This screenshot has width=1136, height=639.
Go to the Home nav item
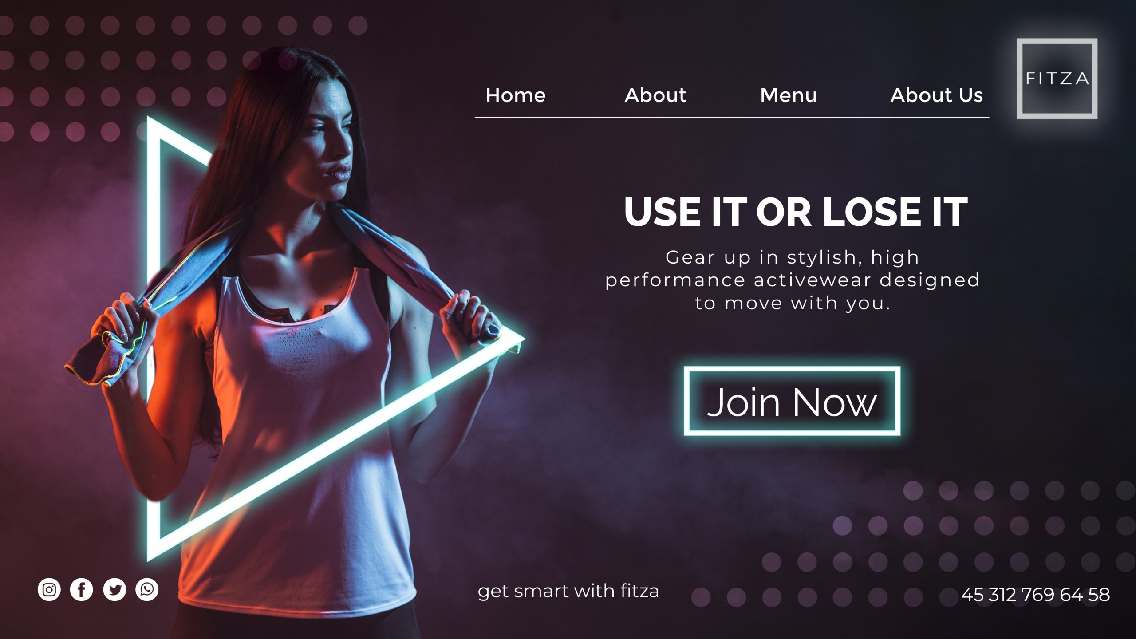[516, 95]
